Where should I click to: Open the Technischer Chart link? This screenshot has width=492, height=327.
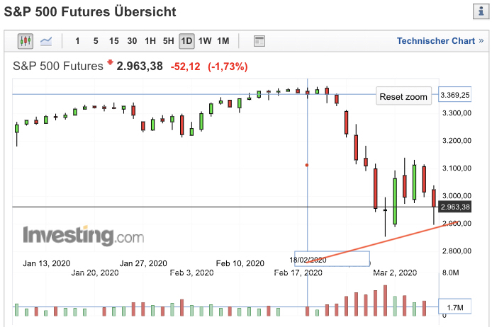tap(436, 41)
